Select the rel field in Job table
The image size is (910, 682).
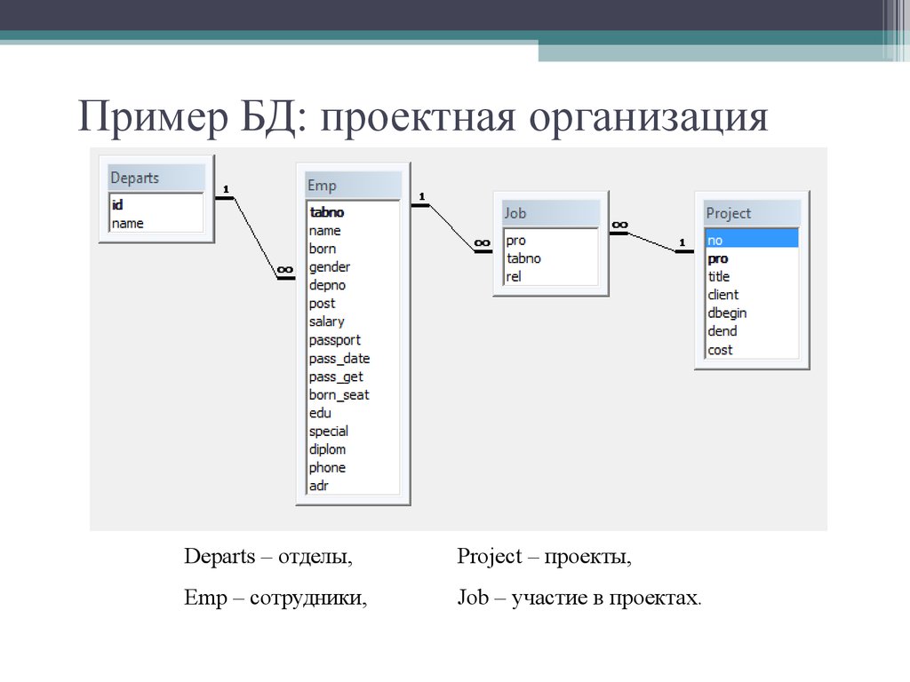(x=515, y=275)
